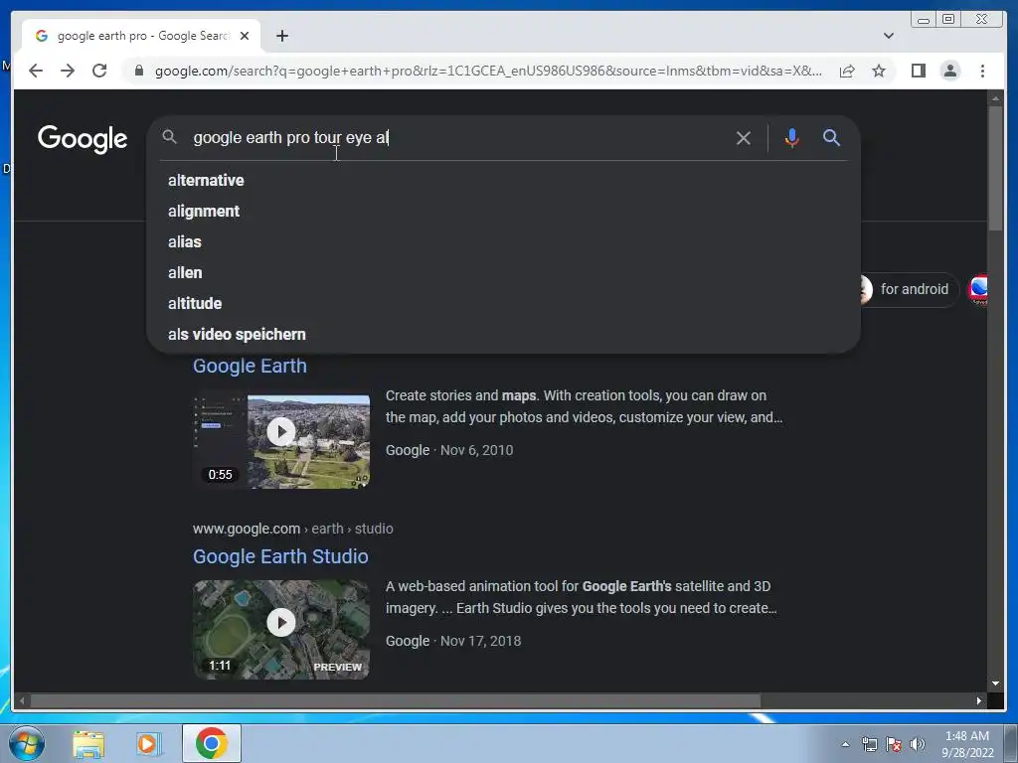1018x763 pixels.
Task: Click the 'Nov 17, 2018' video date text
Action: pyautogui.click(x=480, y=641)
